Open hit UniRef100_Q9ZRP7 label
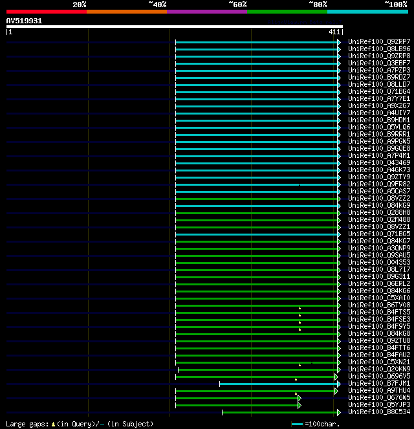The height and width of the screenshot is (429, 414). tap(379, 41)
